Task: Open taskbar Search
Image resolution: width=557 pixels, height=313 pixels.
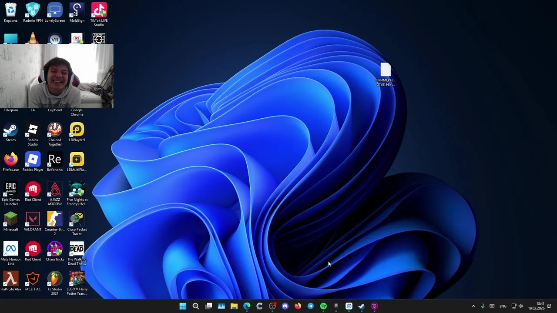Action: click(x=196, y=306)
